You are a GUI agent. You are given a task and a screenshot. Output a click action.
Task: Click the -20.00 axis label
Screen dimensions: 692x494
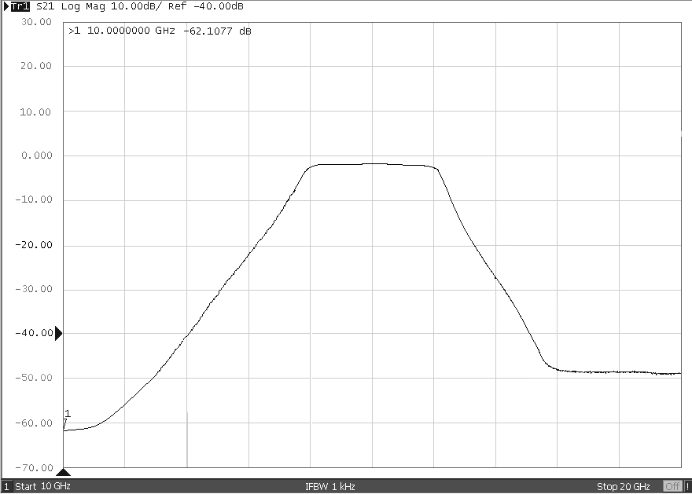pyautogui.click(x=34, y=245)
